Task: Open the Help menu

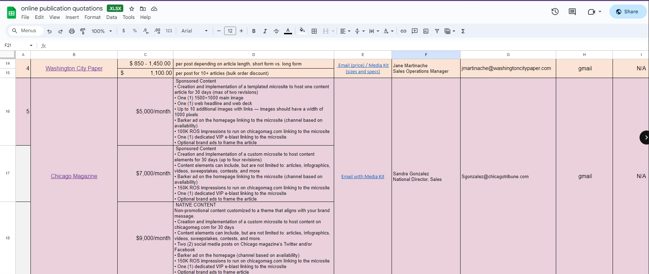Action: (x=145, y=17)
